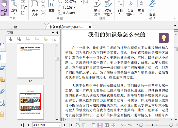
Task: Go to previous view in status bar
Action: [x=78, y=125]
